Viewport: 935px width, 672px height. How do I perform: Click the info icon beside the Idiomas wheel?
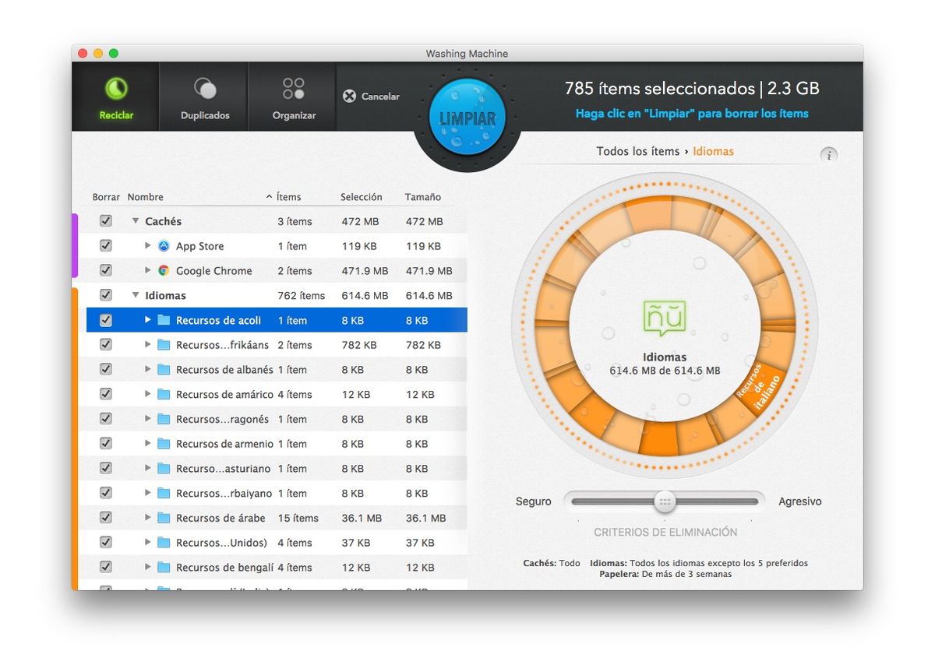[828, 154]
